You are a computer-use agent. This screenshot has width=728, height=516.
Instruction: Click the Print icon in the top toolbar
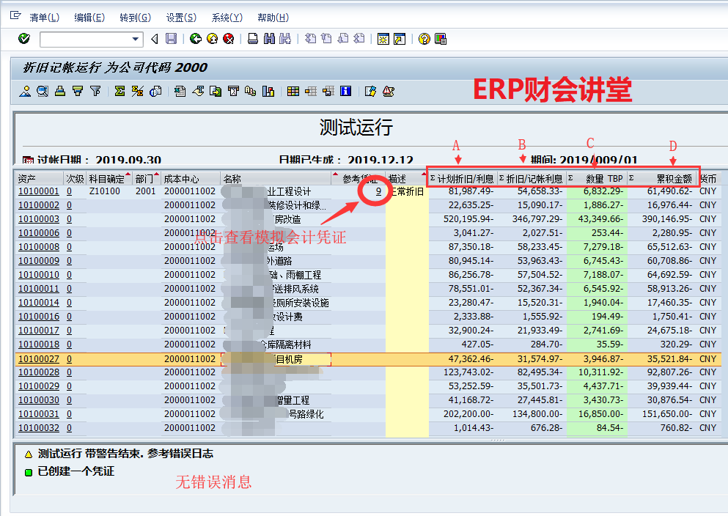pyautogui.click(x=252, y=39)
